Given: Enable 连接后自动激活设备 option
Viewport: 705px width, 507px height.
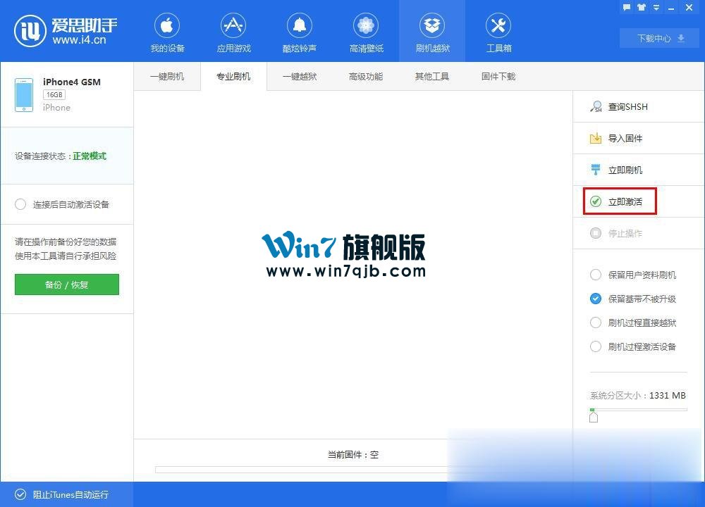Looking at the screenshot, I should click(x=20, y=204).
